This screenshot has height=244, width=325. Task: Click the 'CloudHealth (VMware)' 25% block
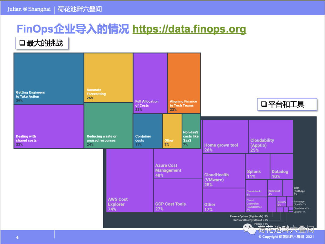click(x=224, y=171)
